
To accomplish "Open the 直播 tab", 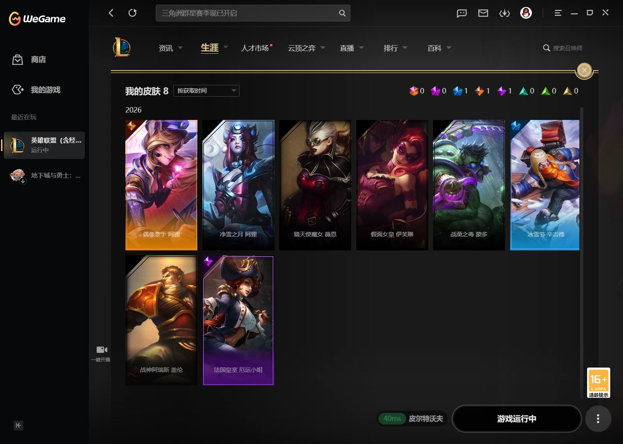I will 347,48.
